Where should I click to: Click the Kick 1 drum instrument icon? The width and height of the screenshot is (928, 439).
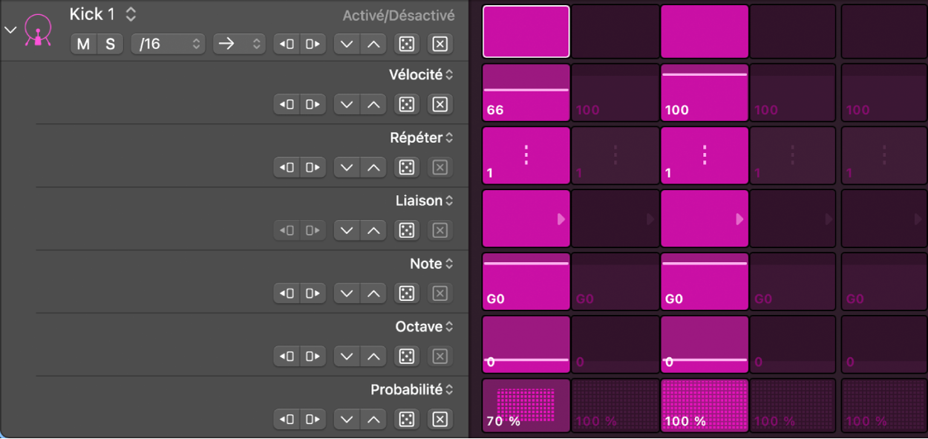37,31
